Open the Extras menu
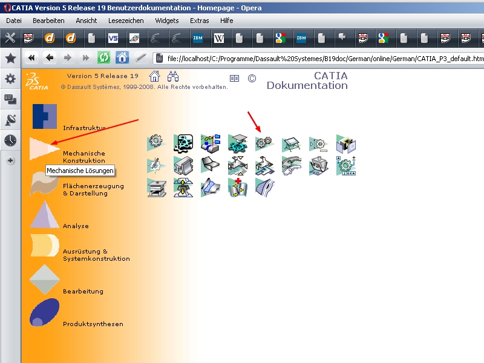The width and height of the screenshot is (484, 363). click(x=200, y=21)
